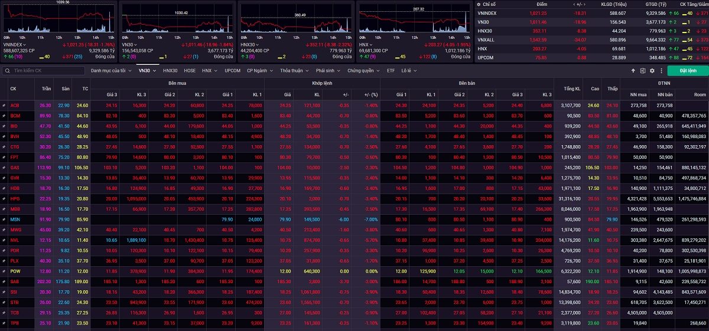
Task: Expand the HNX chart selector dropdown
Action: coord(371,44)
